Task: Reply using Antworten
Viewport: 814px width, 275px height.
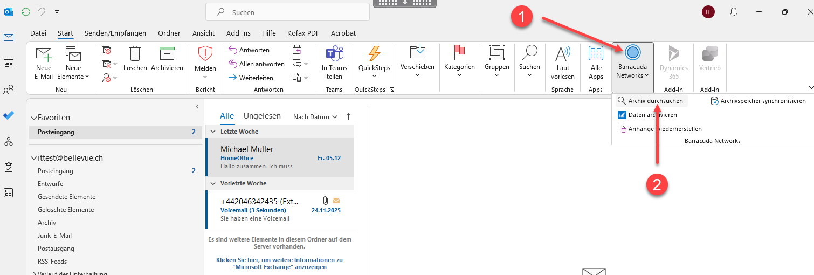Action: click(x=249, y=50)
